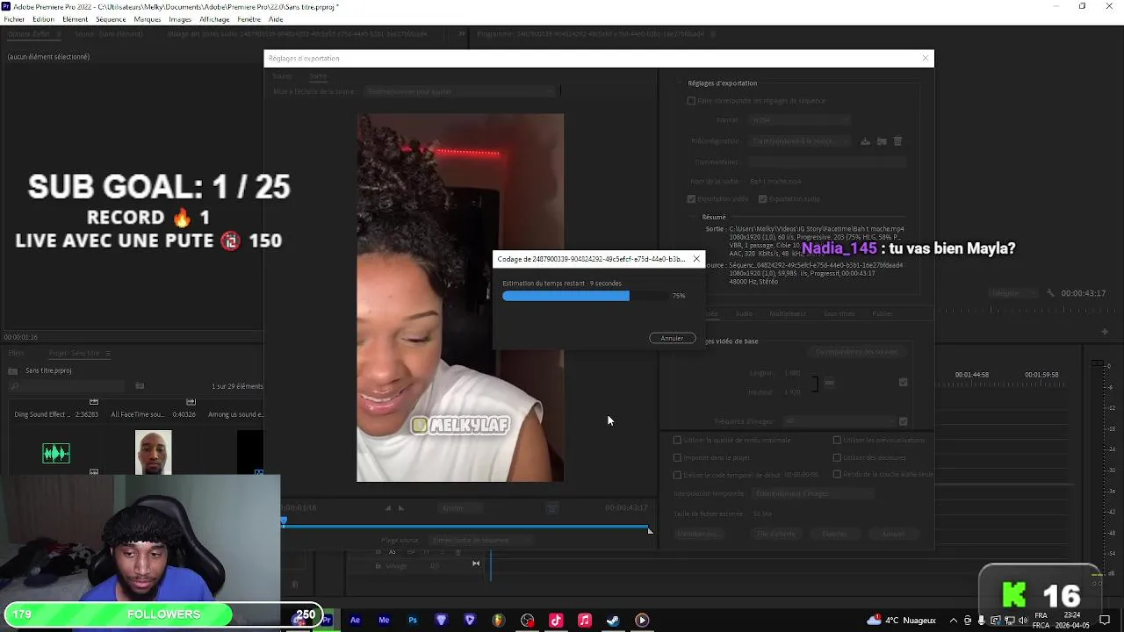Collapse the Résumé section
This screenshot has width=1124, height=632.
[x=694, y=217]
